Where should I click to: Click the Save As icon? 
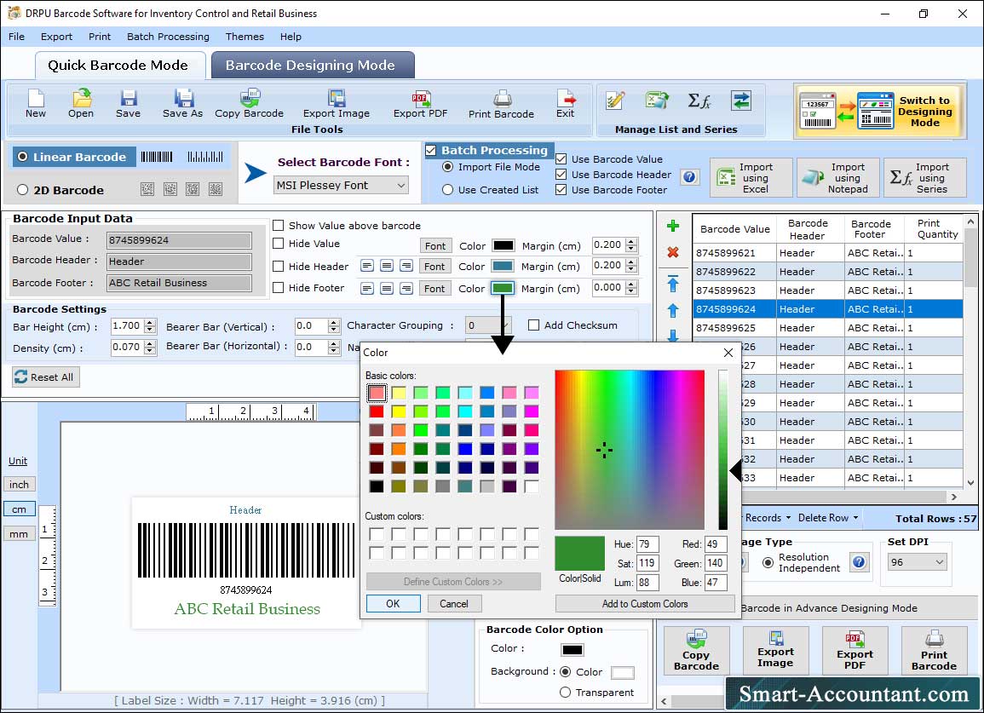point(182,103)
